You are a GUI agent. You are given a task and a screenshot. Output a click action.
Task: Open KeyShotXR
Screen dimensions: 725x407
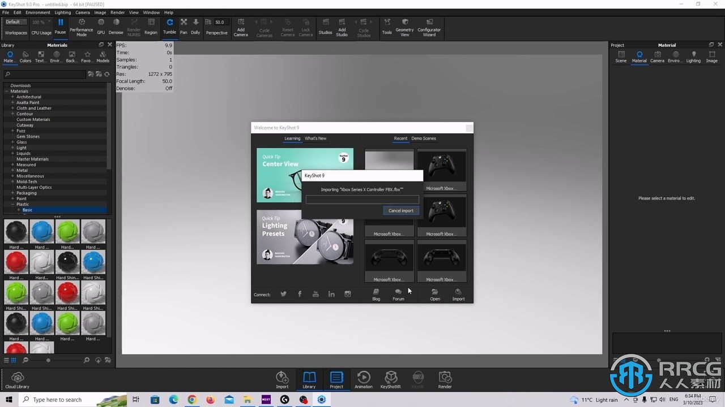[390, 380]
